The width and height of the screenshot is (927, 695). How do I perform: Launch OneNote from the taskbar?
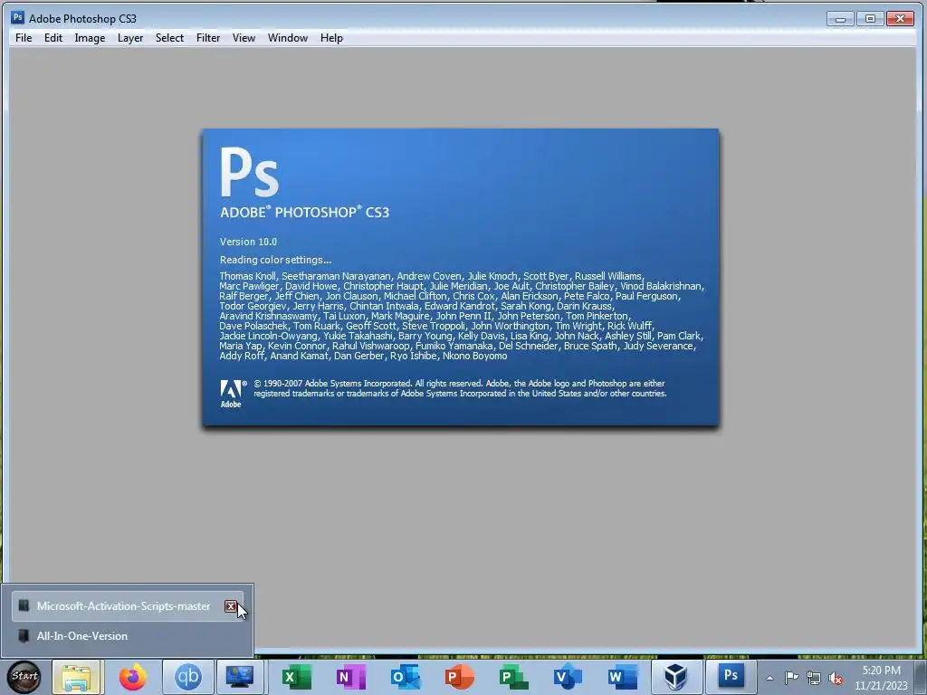(x=350, y=677)
